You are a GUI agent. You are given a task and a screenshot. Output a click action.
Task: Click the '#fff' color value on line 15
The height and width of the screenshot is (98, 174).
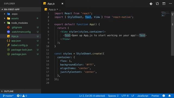pyautogui.click(x=89, y=65)
